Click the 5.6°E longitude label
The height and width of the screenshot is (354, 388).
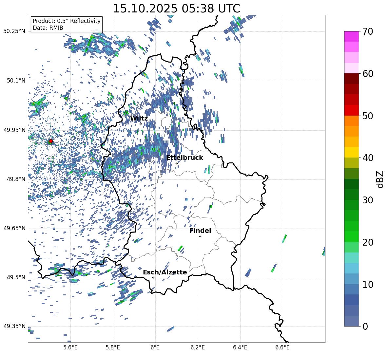pyautogui.click(x=70, y=347)
